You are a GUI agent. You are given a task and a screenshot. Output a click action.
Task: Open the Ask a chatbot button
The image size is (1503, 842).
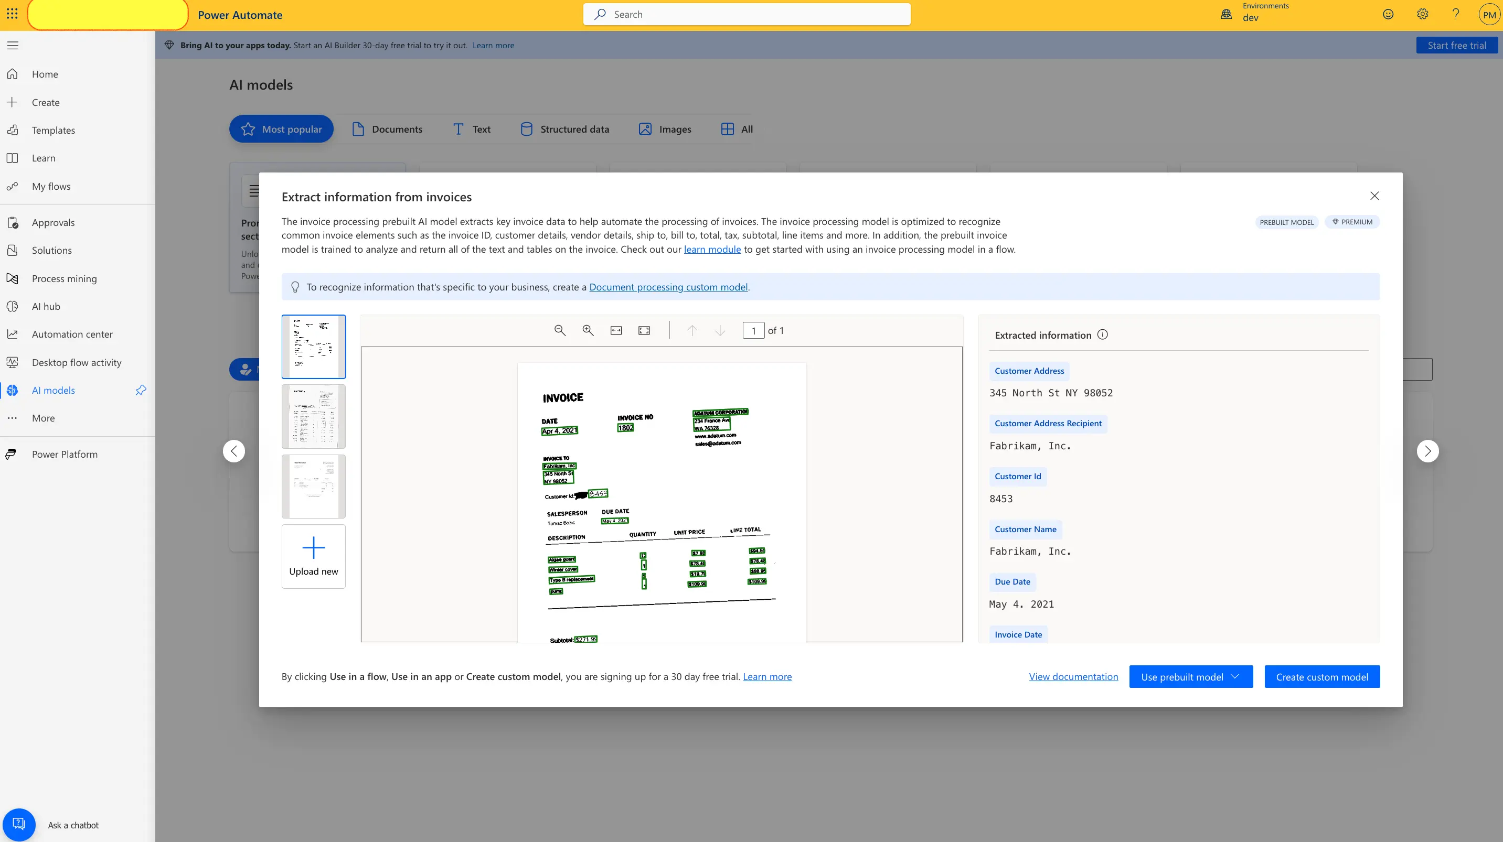(x=19, y=825)
